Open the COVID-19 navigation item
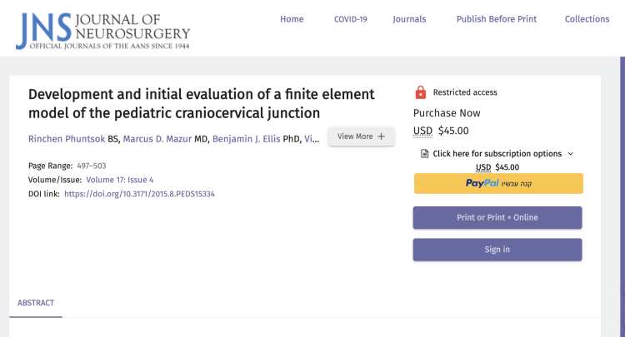This screenshot has height=337, width=625. pyautogui.click(x=350, y=19)
